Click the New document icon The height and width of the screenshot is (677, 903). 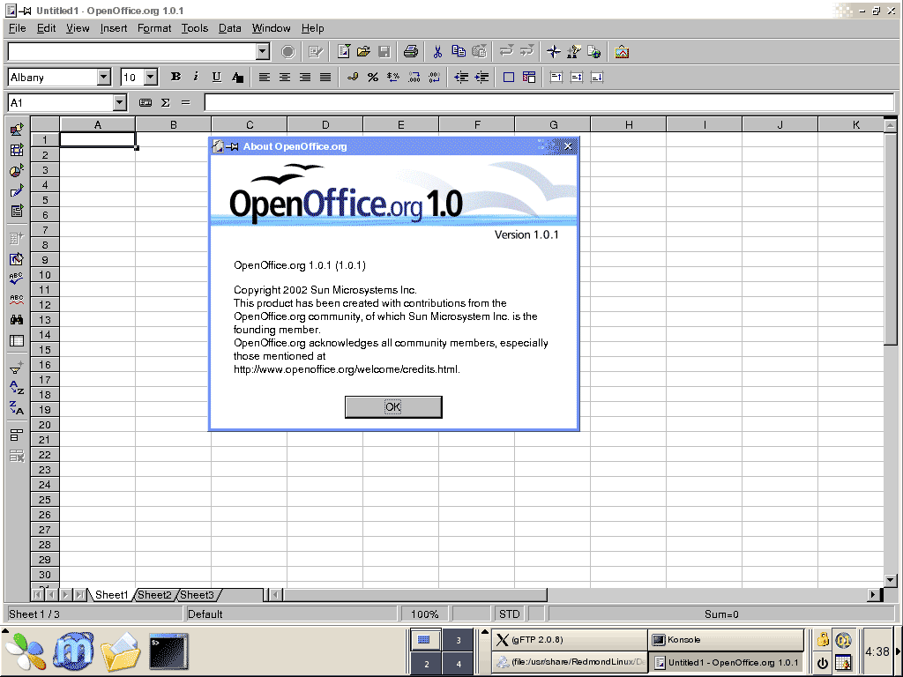344,52
